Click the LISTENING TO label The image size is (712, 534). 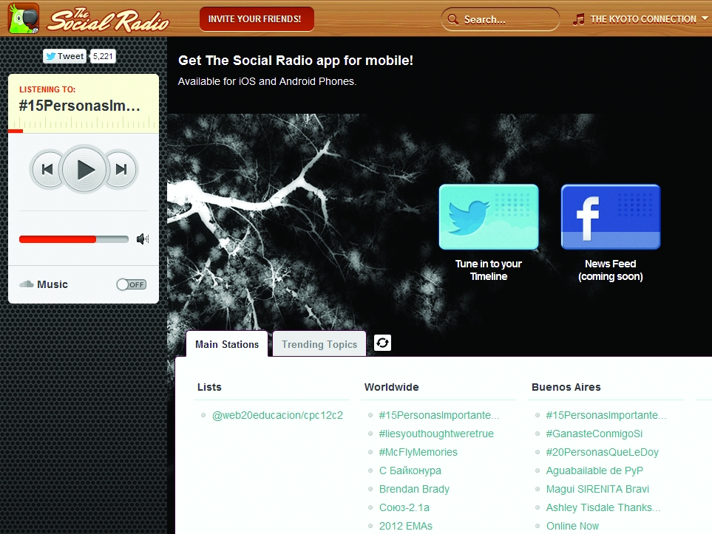[47, 89]
